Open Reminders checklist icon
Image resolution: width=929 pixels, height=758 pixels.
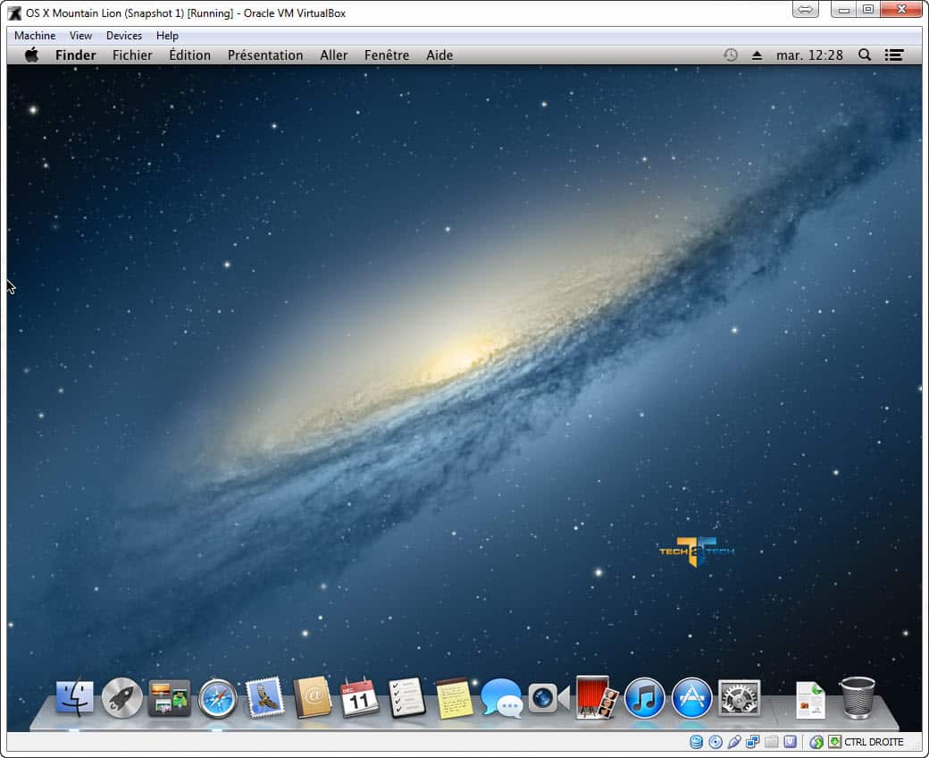[407, 697]
